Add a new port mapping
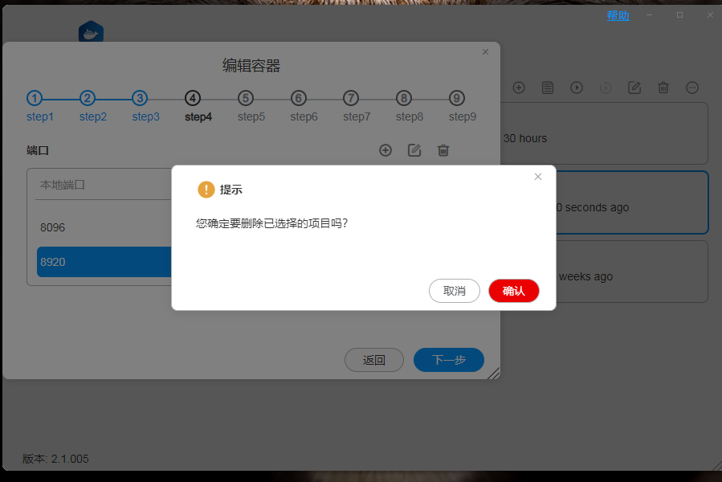The width and height of the screenshot is (722, 482). [x=385, y=150]
